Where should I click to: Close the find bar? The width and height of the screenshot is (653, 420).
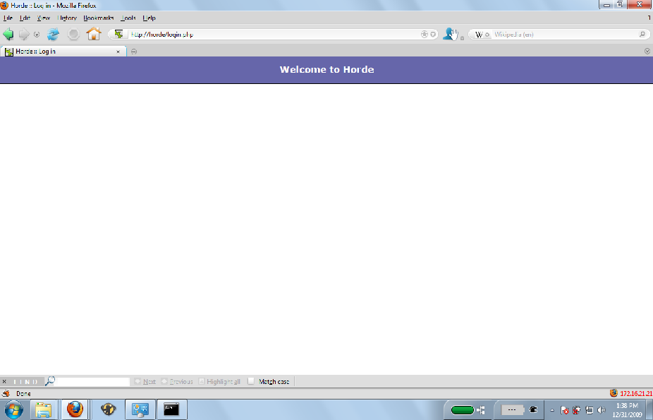tap(4, 381)
